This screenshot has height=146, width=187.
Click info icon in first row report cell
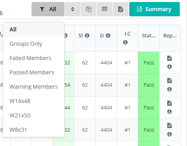coord(169,66)
